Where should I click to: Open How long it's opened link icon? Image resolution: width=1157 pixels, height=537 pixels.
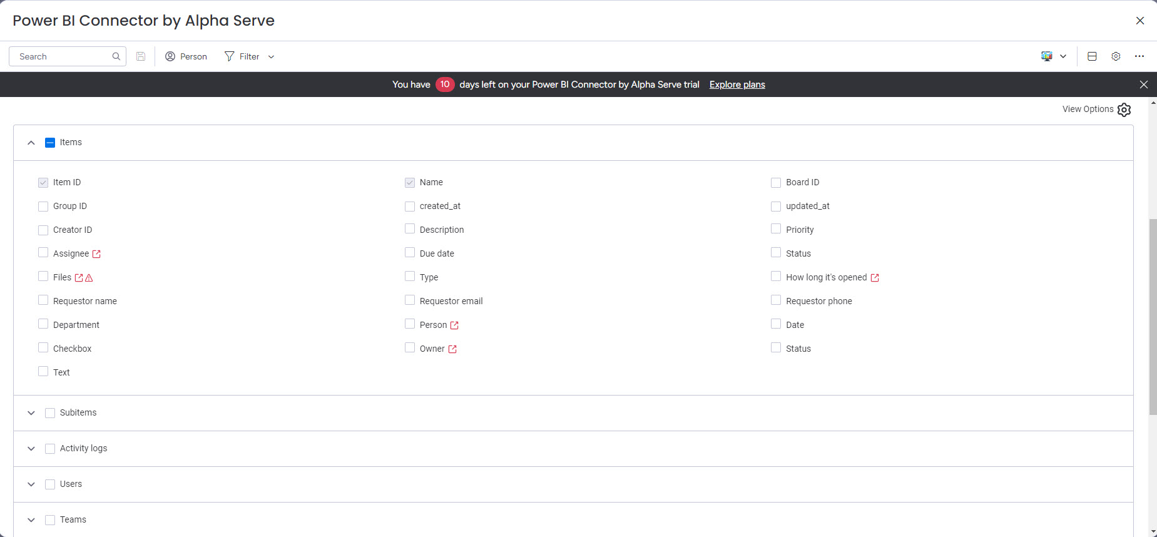click(x=875, y=278)
